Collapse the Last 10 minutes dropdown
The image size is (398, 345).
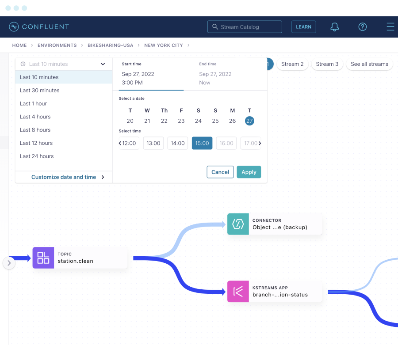coord(103,64)
